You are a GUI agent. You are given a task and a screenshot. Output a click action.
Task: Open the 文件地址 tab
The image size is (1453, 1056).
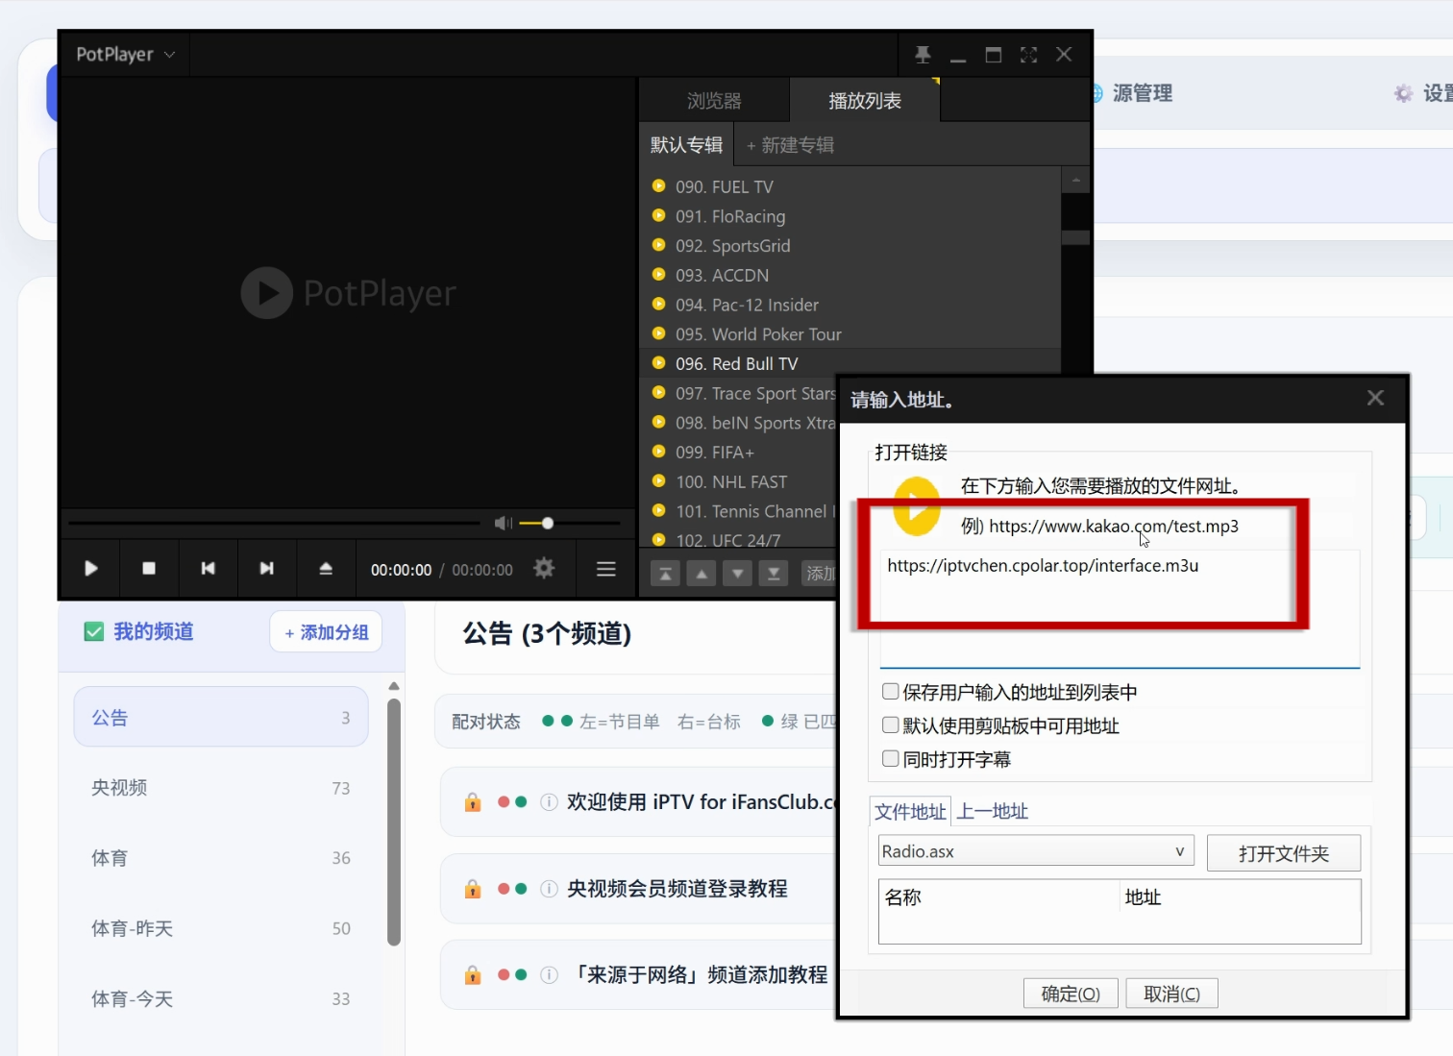click(910, 812)
